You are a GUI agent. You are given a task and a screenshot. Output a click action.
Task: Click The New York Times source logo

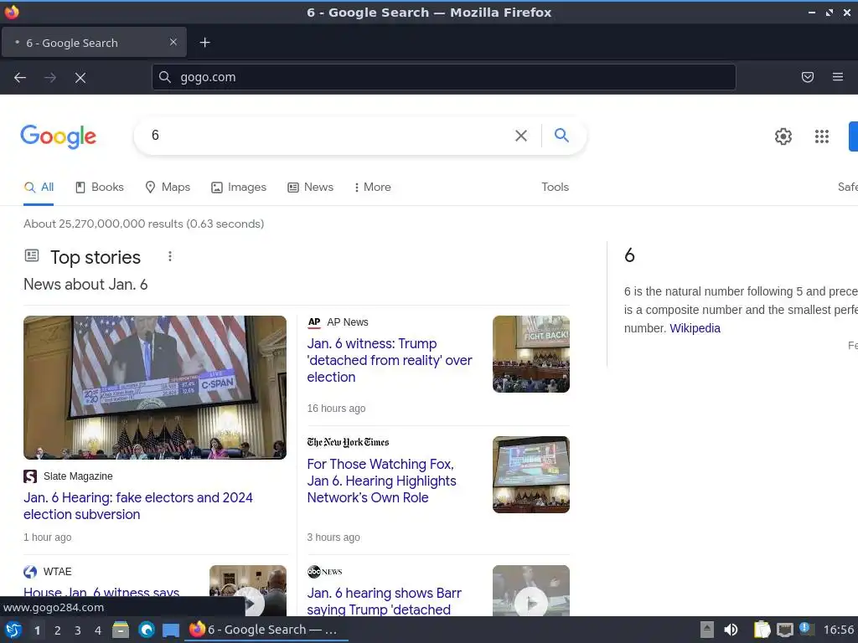(x=348, y=442)
